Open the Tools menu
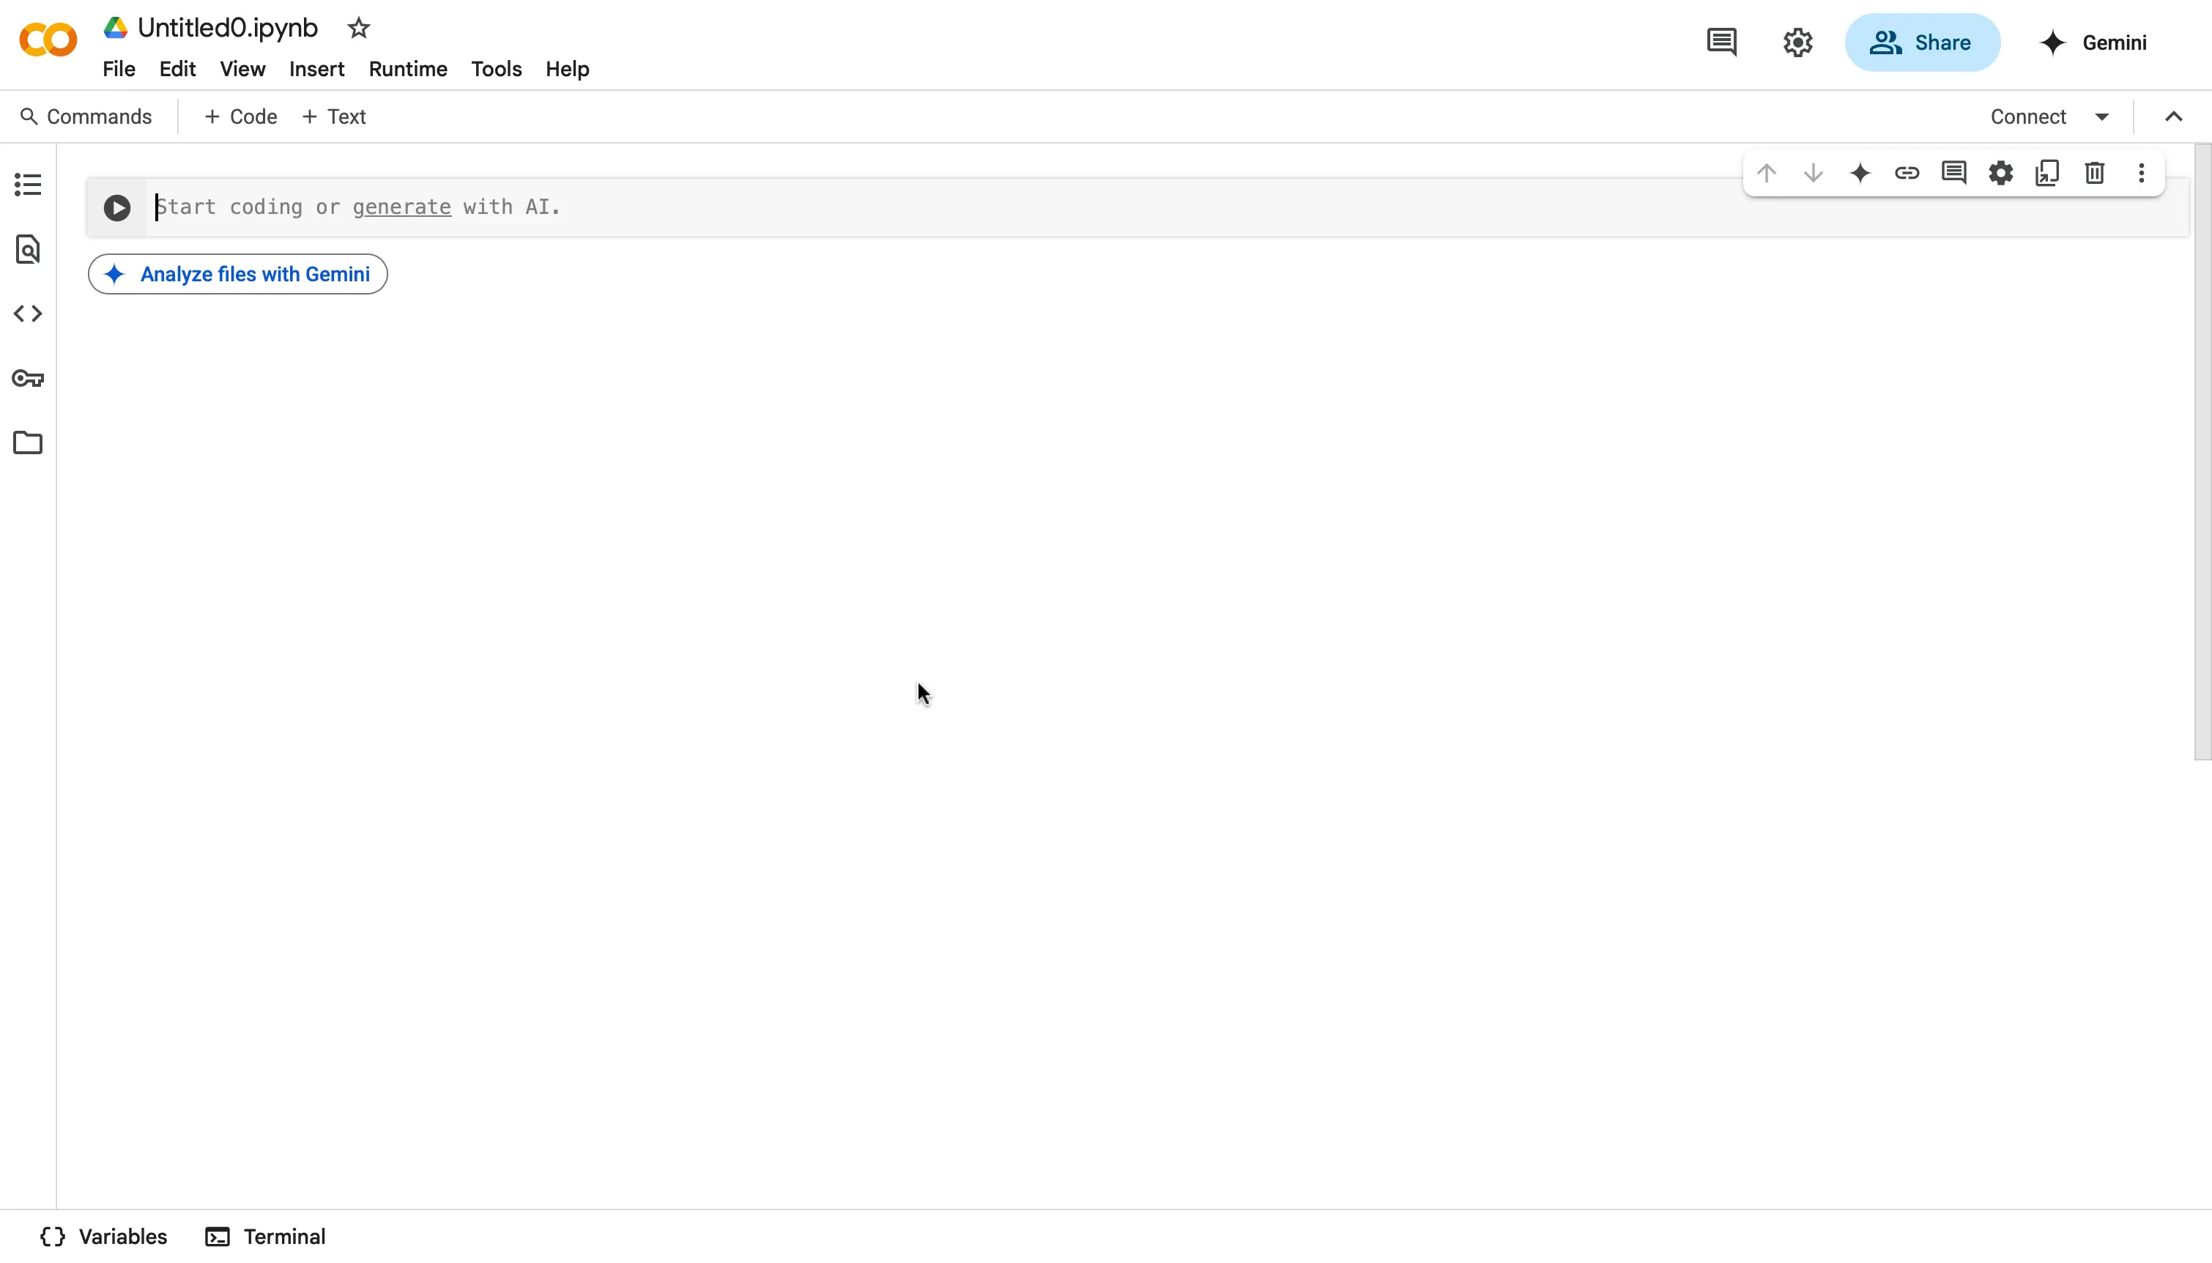 [x=496, y=69]
